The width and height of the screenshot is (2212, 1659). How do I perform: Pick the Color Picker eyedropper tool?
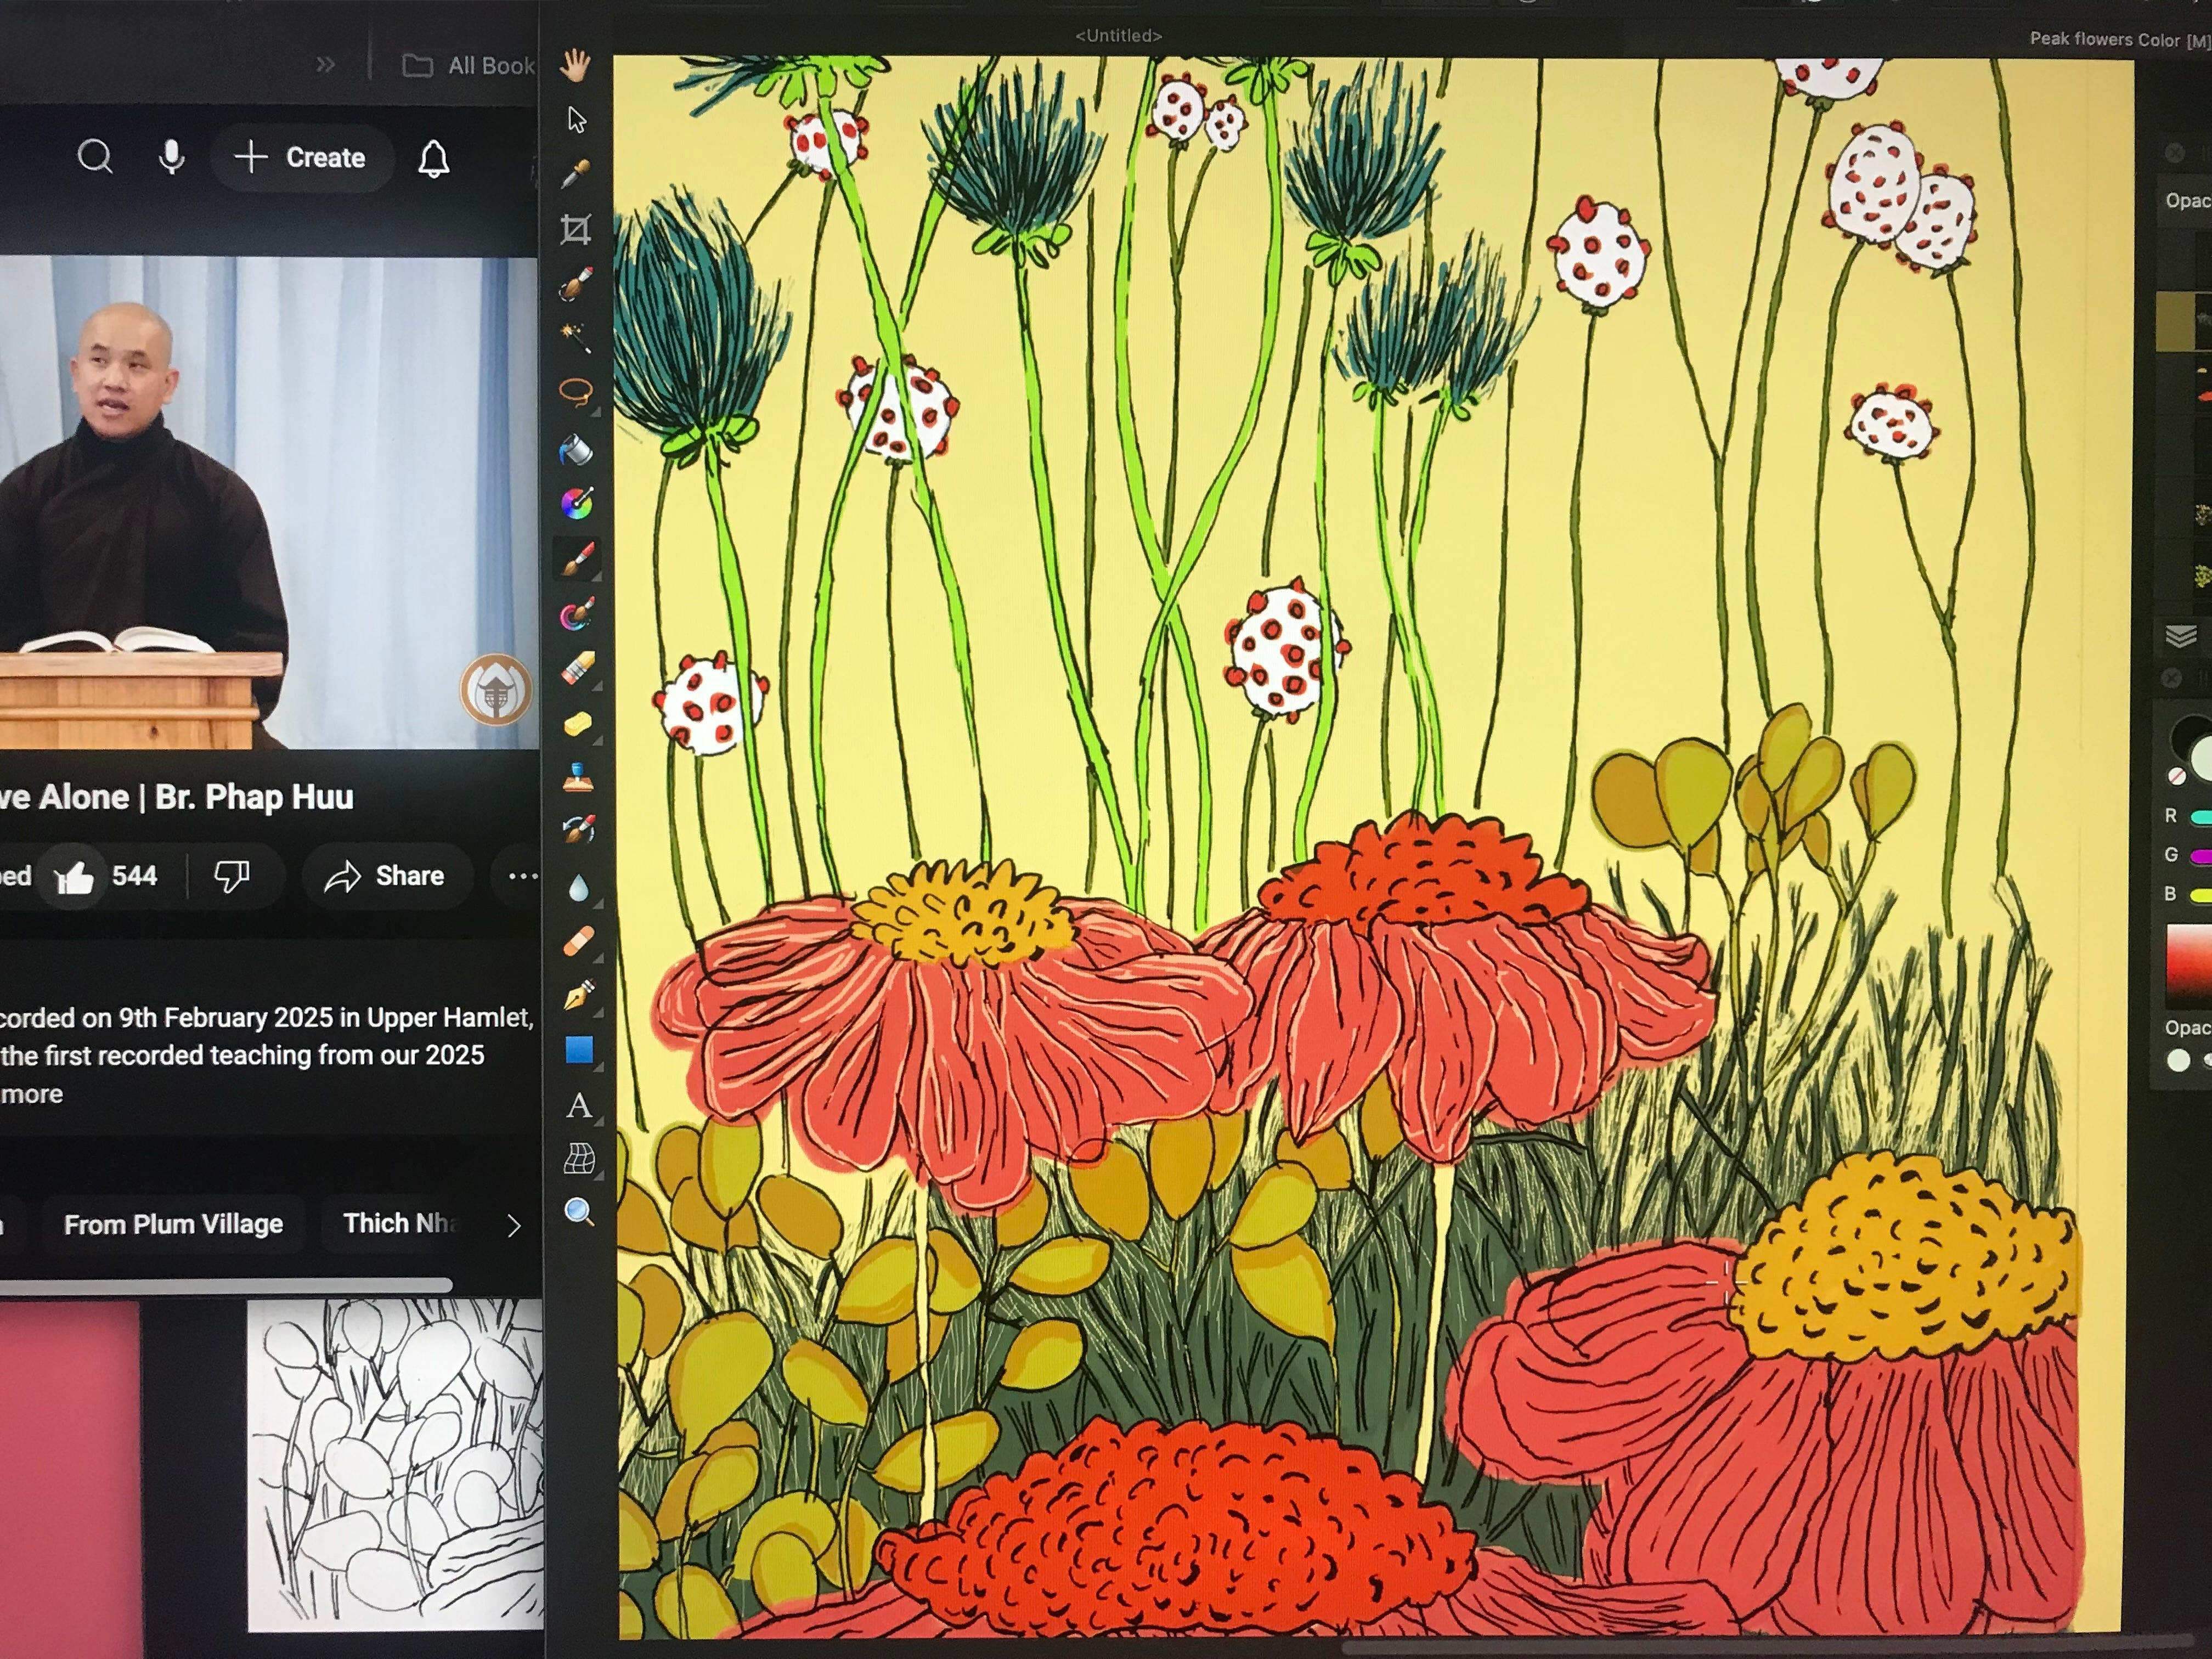point(575,175)
